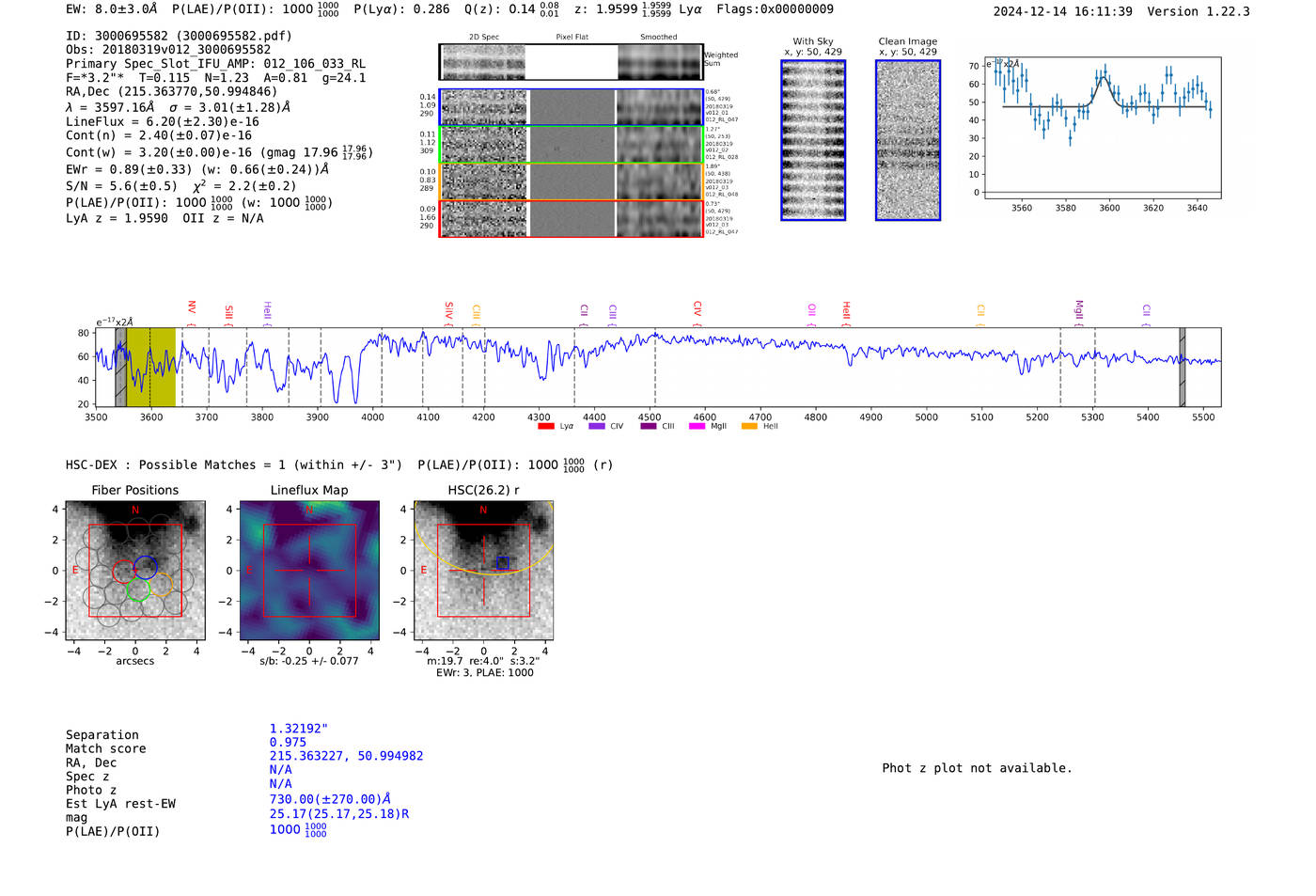Click the s/b: -0.25 +/- 0.077 caption
The height and width of the screenshot is (896, 1316).
(309, 661)
